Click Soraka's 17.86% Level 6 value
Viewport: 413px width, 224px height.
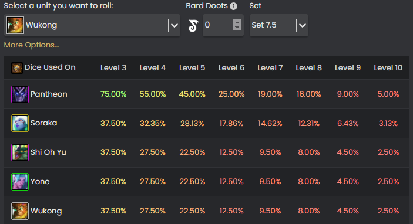click(x=231, y=123)
